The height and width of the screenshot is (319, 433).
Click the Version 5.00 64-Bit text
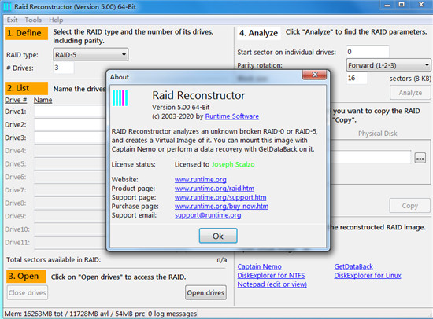pos(180,108)
